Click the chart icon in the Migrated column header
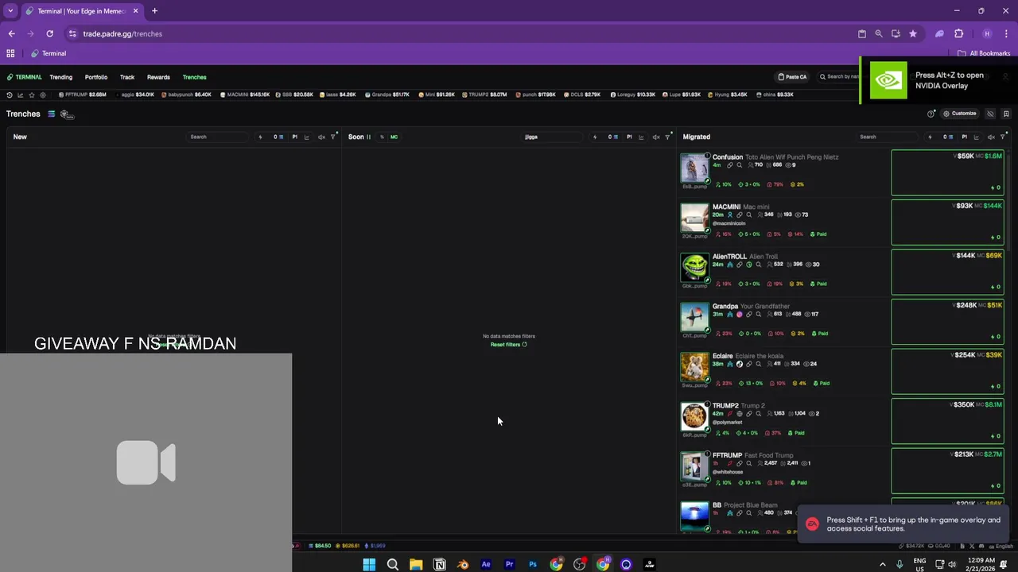The height and width of the screenshot is (572, 1018). point(977,137)
